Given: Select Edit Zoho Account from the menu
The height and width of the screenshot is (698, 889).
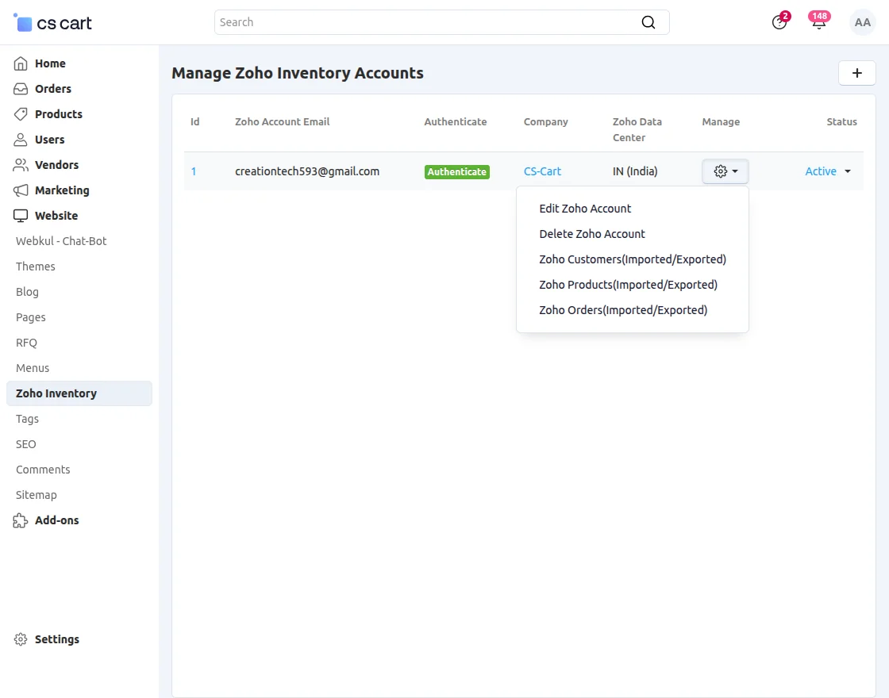Looking at the screenshot, I should click(585, 209).
